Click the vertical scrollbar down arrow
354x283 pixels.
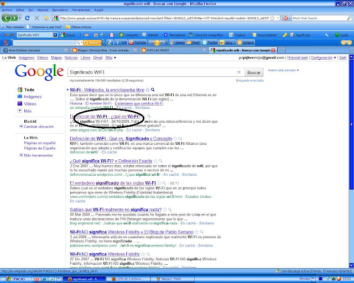[352, 265]
